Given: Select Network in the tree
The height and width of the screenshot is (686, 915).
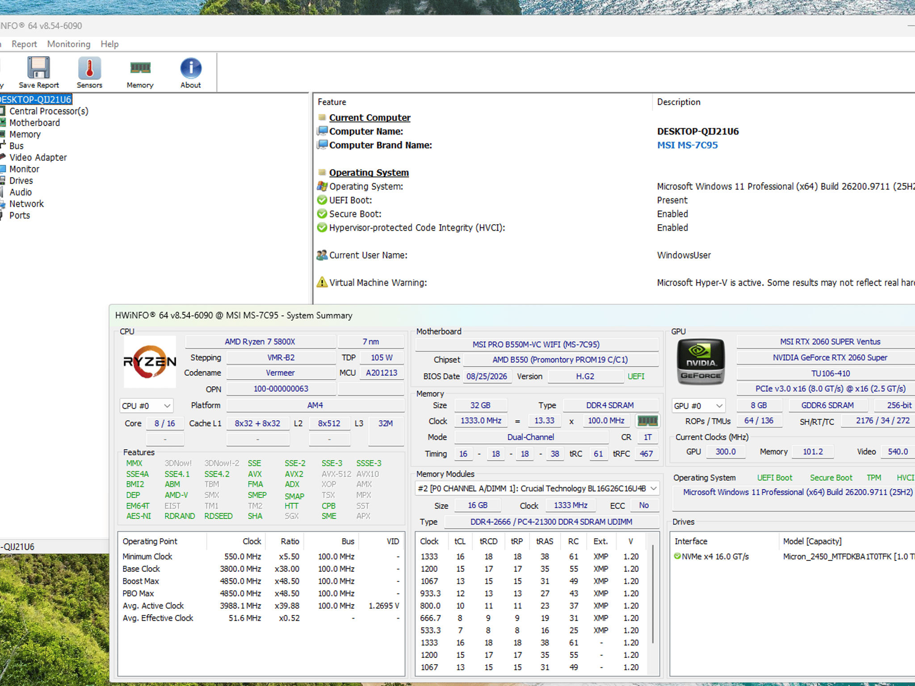Looking at the screenshot, I should coord(26,204).
